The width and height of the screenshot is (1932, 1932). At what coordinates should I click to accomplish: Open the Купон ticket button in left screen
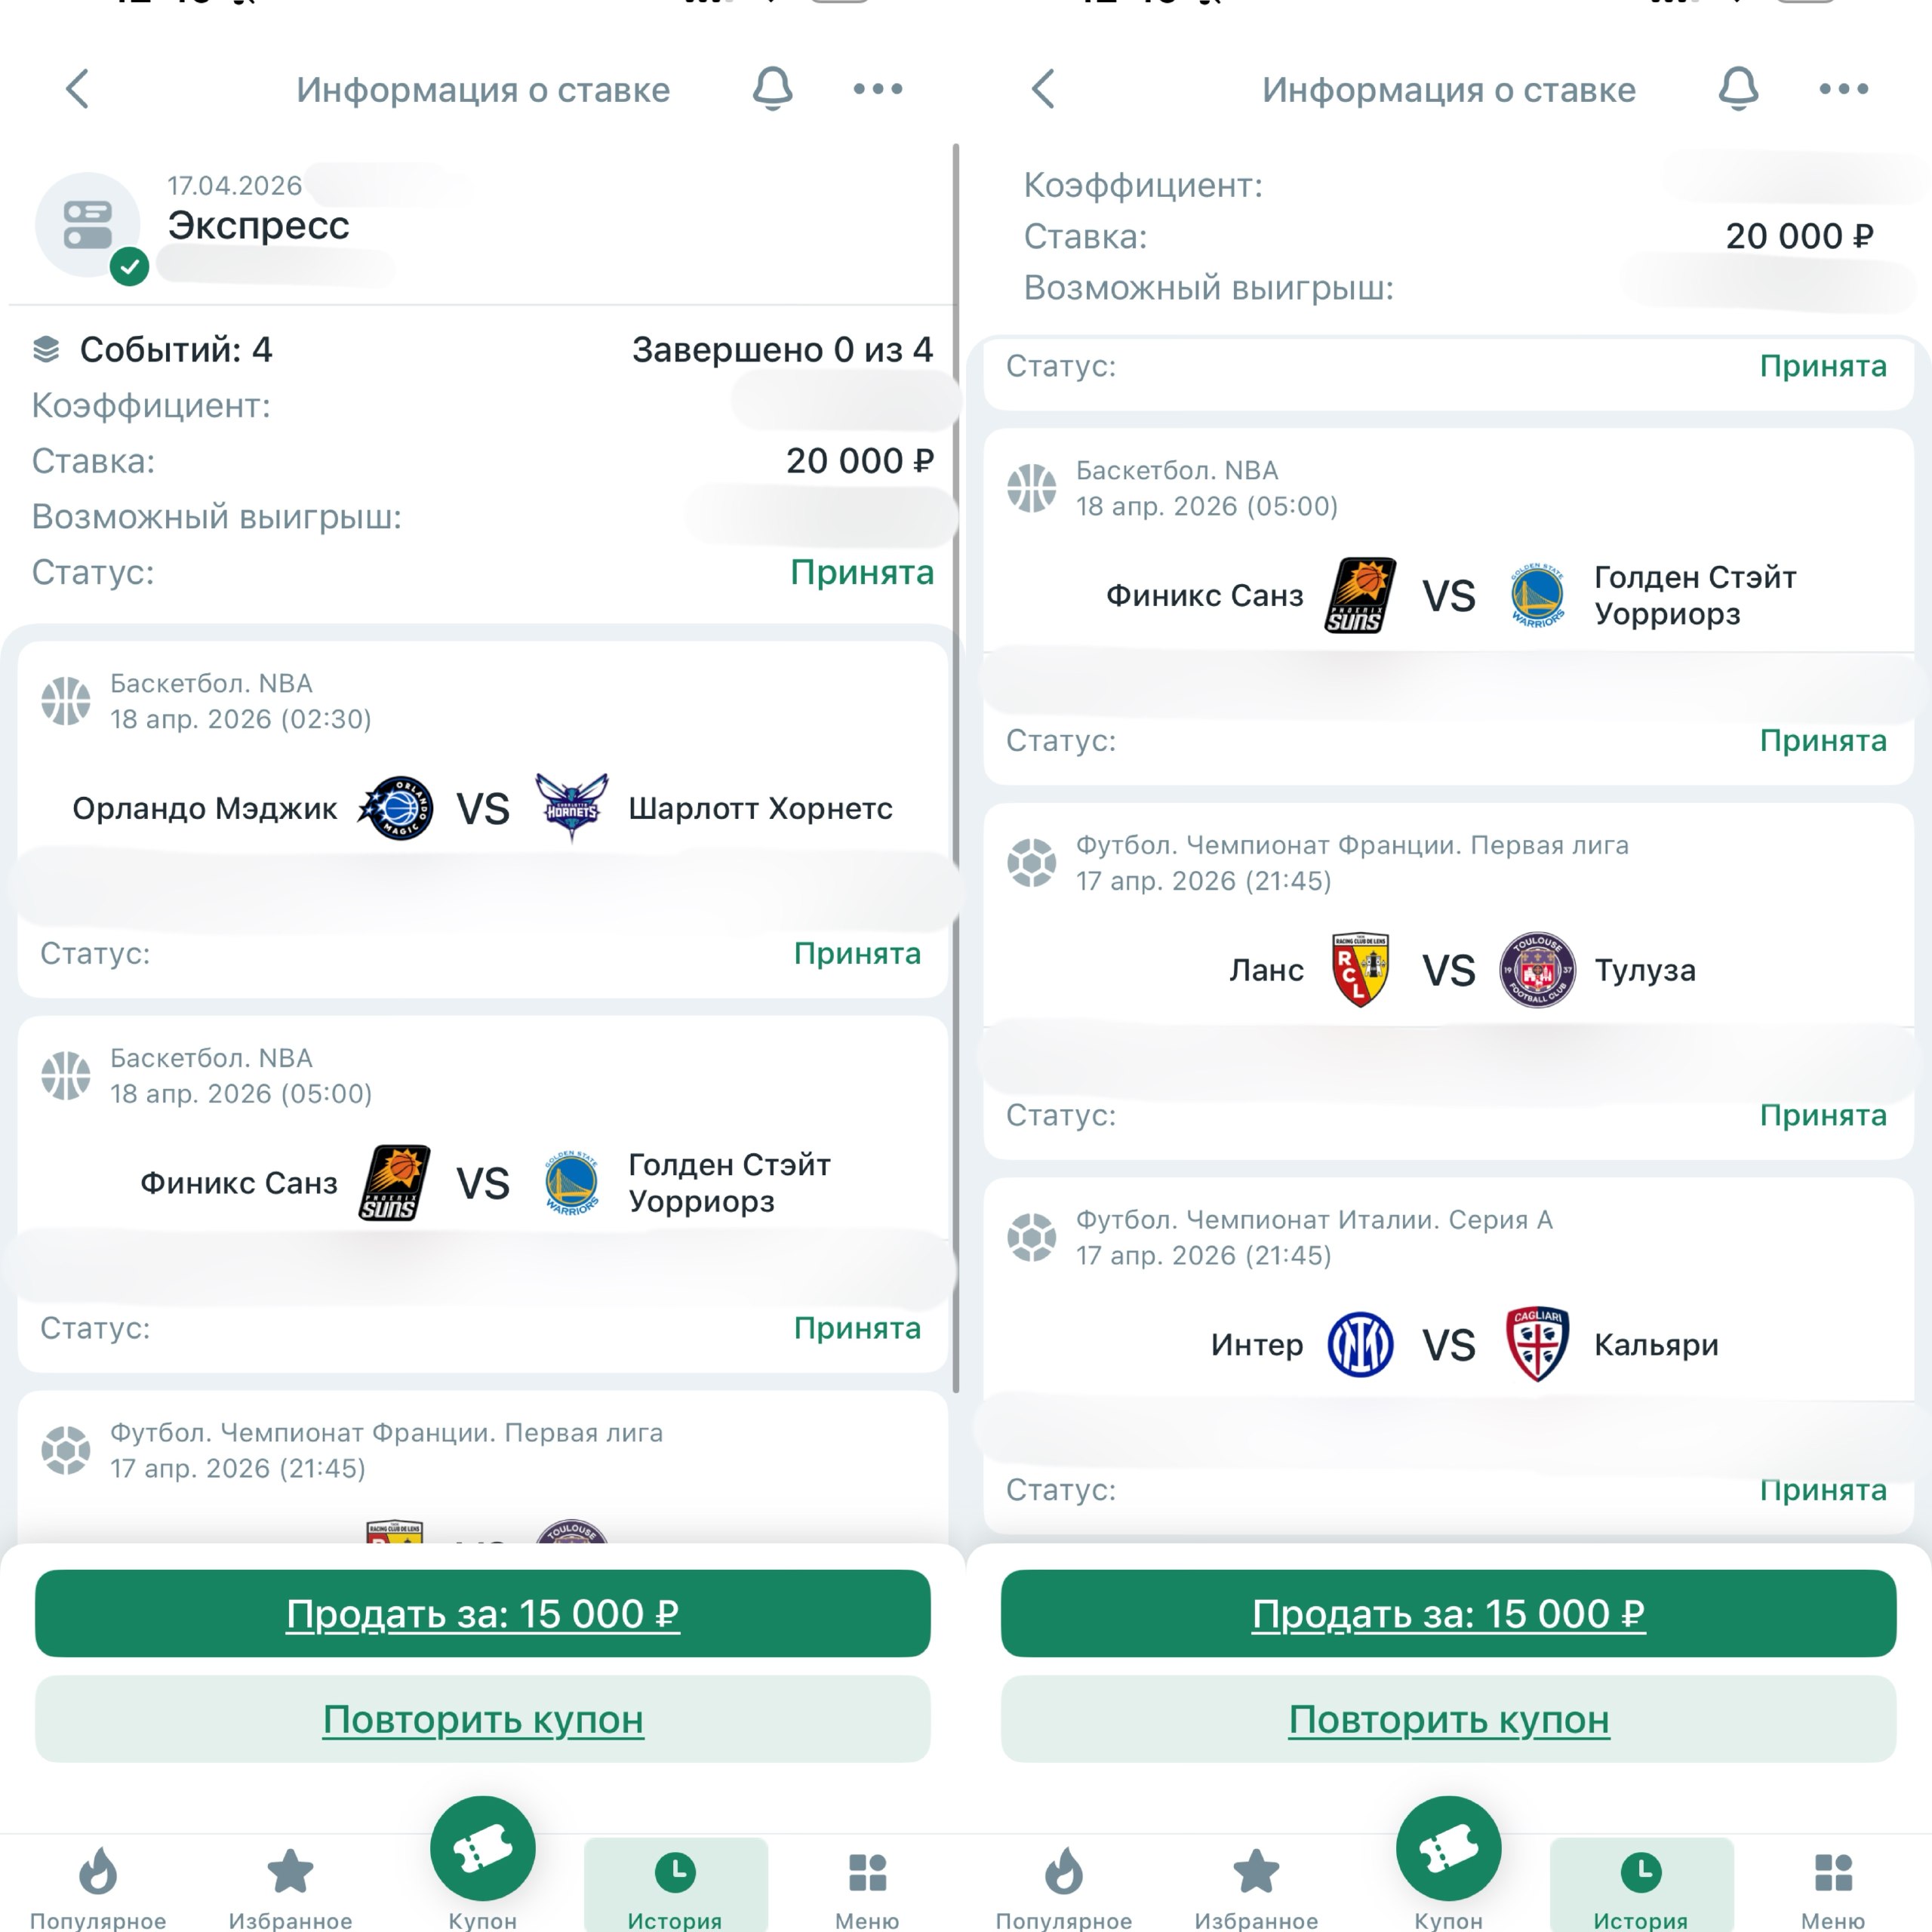(483, 1848)
